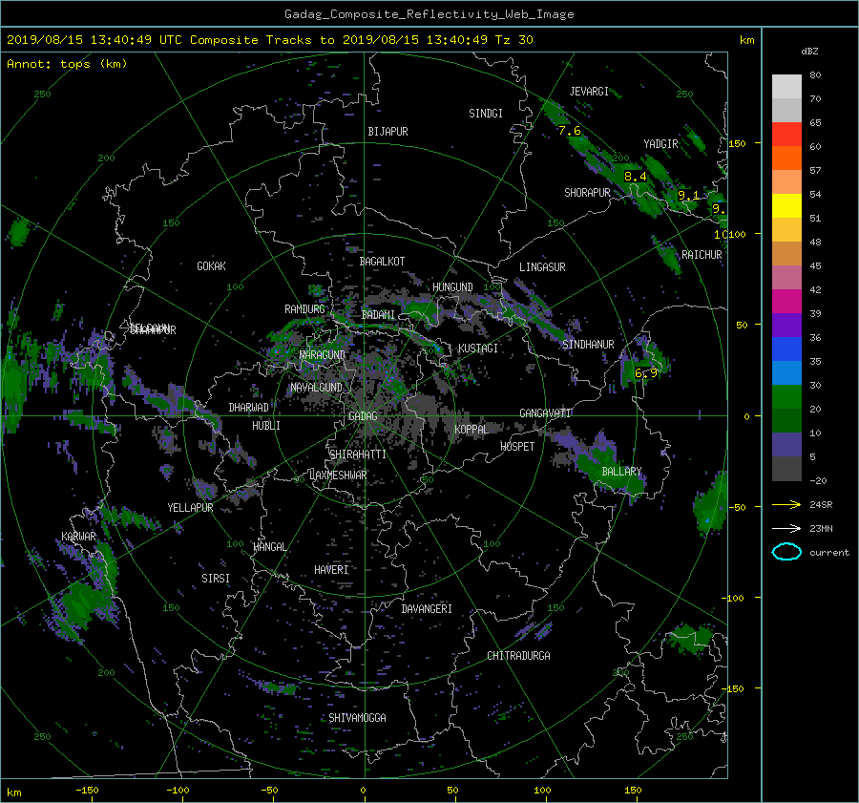Click the KOPPAL city label

coord(471,429)
